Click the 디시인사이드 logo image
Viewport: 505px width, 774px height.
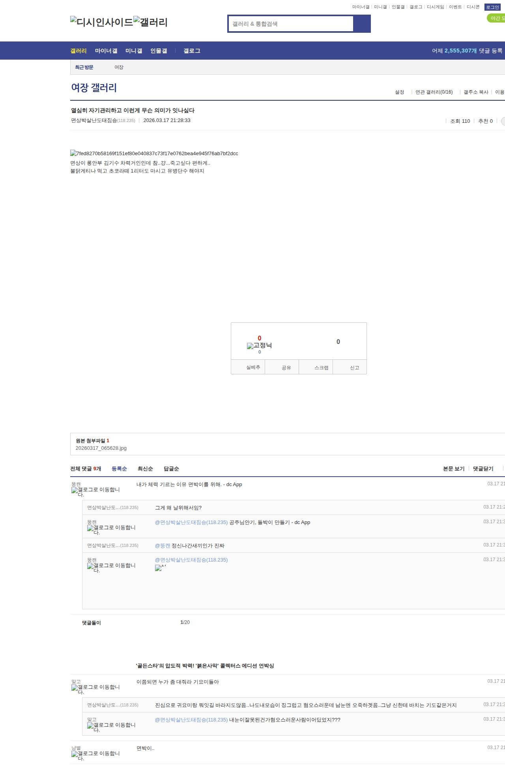(x=102, y=22)
